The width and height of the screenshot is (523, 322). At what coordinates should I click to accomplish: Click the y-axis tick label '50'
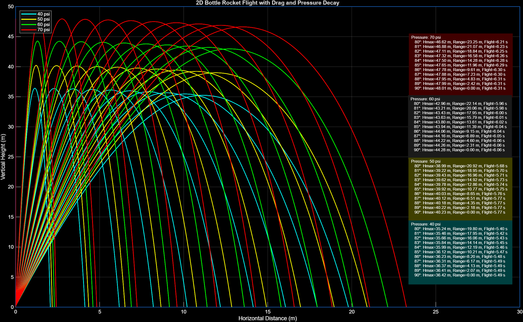(11, 7)
